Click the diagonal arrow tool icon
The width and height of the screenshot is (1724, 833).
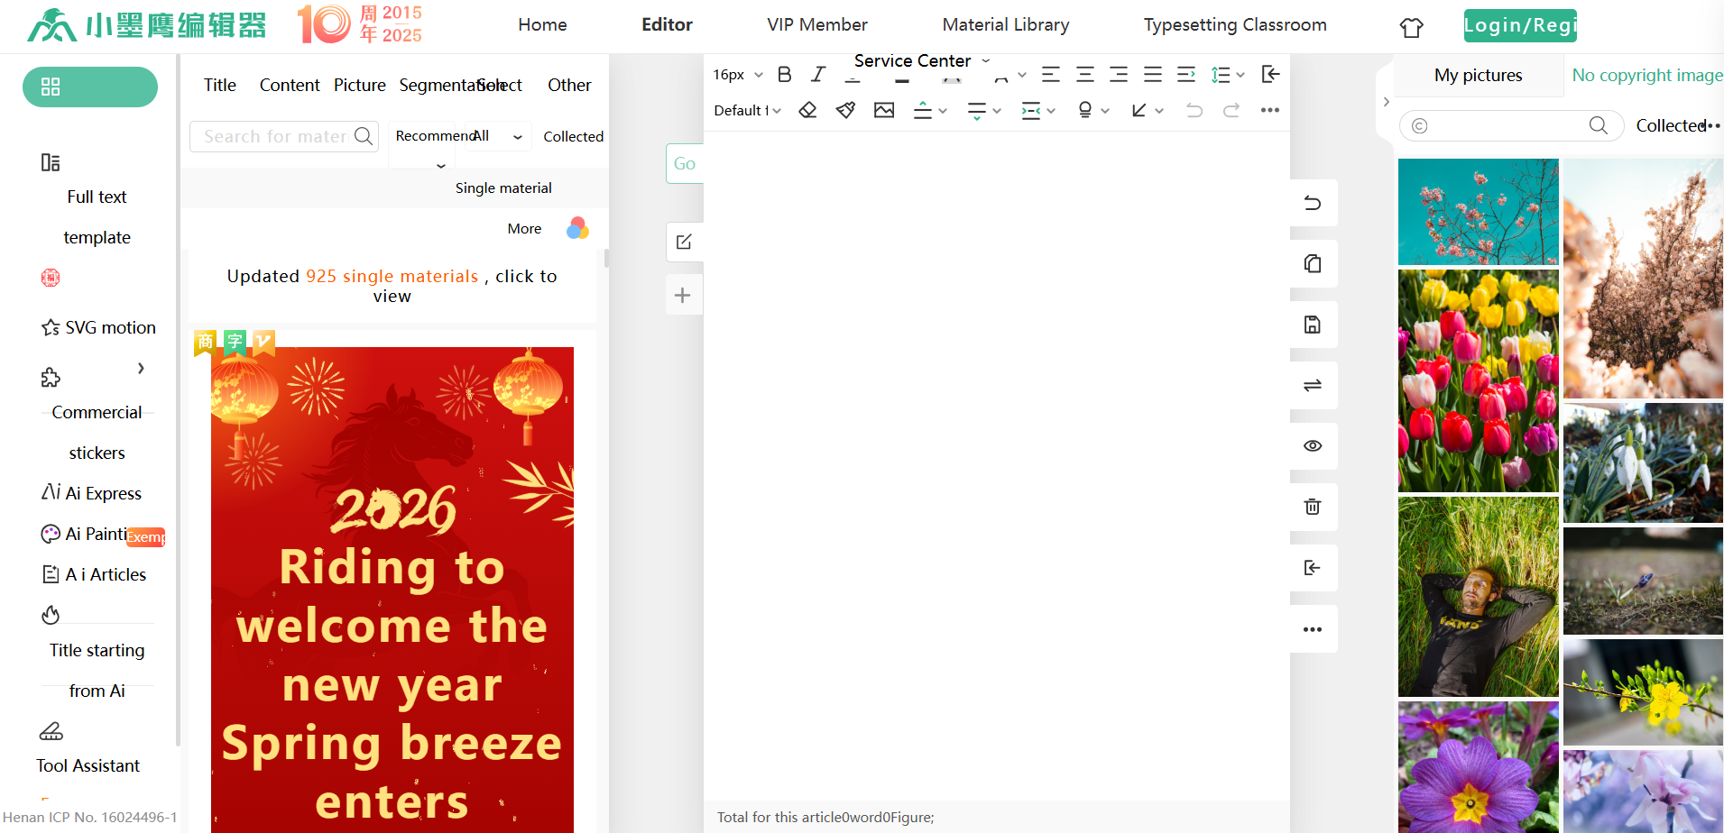[x=1139, y=110]
